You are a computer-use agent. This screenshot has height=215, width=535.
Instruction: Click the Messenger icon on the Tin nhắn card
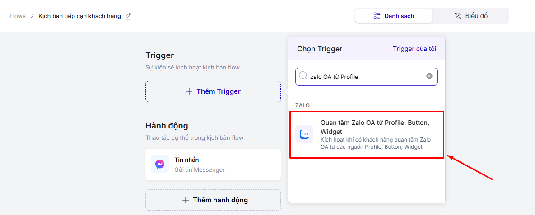160,164
